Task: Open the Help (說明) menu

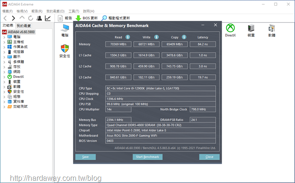Action: [88, 11]
